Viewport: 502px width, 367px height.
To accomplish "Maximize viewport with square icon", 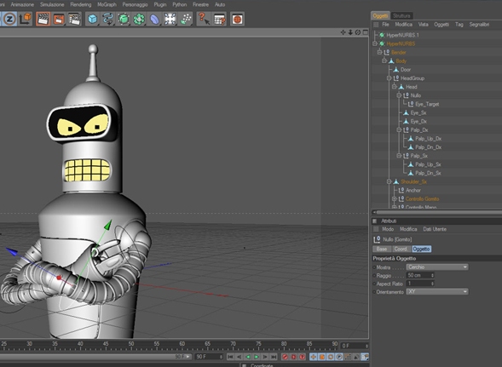I will 366,32.
